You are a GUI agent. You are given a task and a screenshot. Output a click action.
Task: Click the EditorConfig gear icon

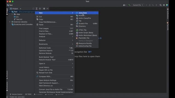77,46
